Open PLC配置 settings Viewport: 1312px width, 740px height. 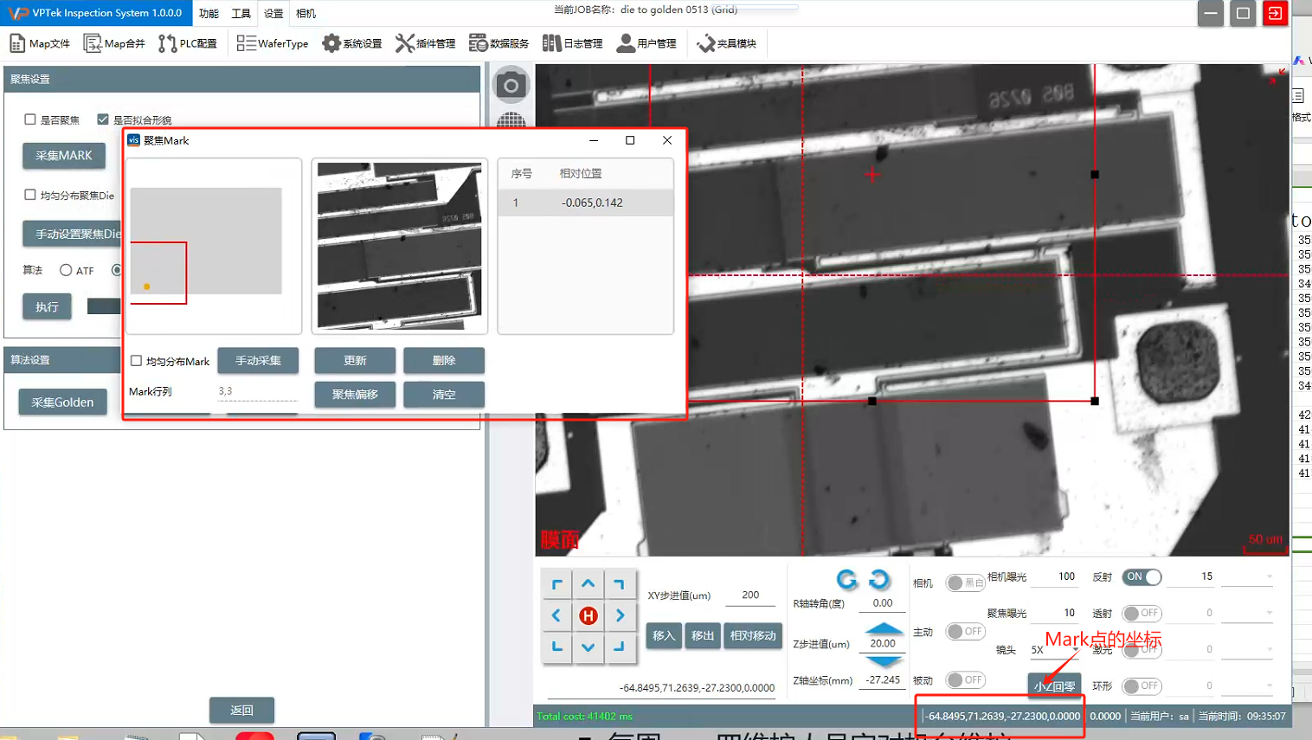coord(188,43)
